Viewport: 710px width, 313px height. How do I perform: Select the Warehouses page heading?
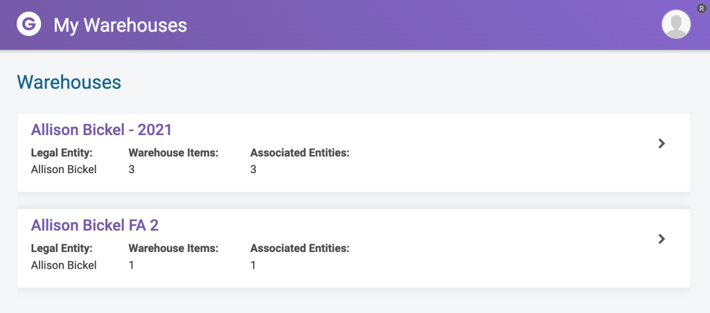pyautogui.click(x=69, y=82)
